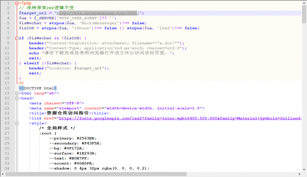The height and width of the screenshot is (177, 307).
Task: Click the 'MicroMessenger' string
Action: (99, 23)
